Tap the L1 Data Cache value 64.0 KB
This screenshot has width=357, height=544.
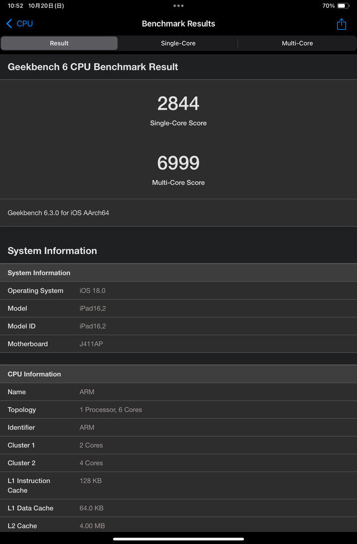[x=91, y=508]
